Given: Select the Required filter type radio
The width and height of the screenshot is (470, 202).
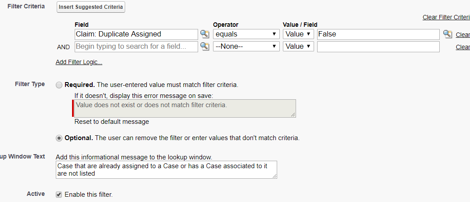Looking at the screenshot, I should 59,85.
